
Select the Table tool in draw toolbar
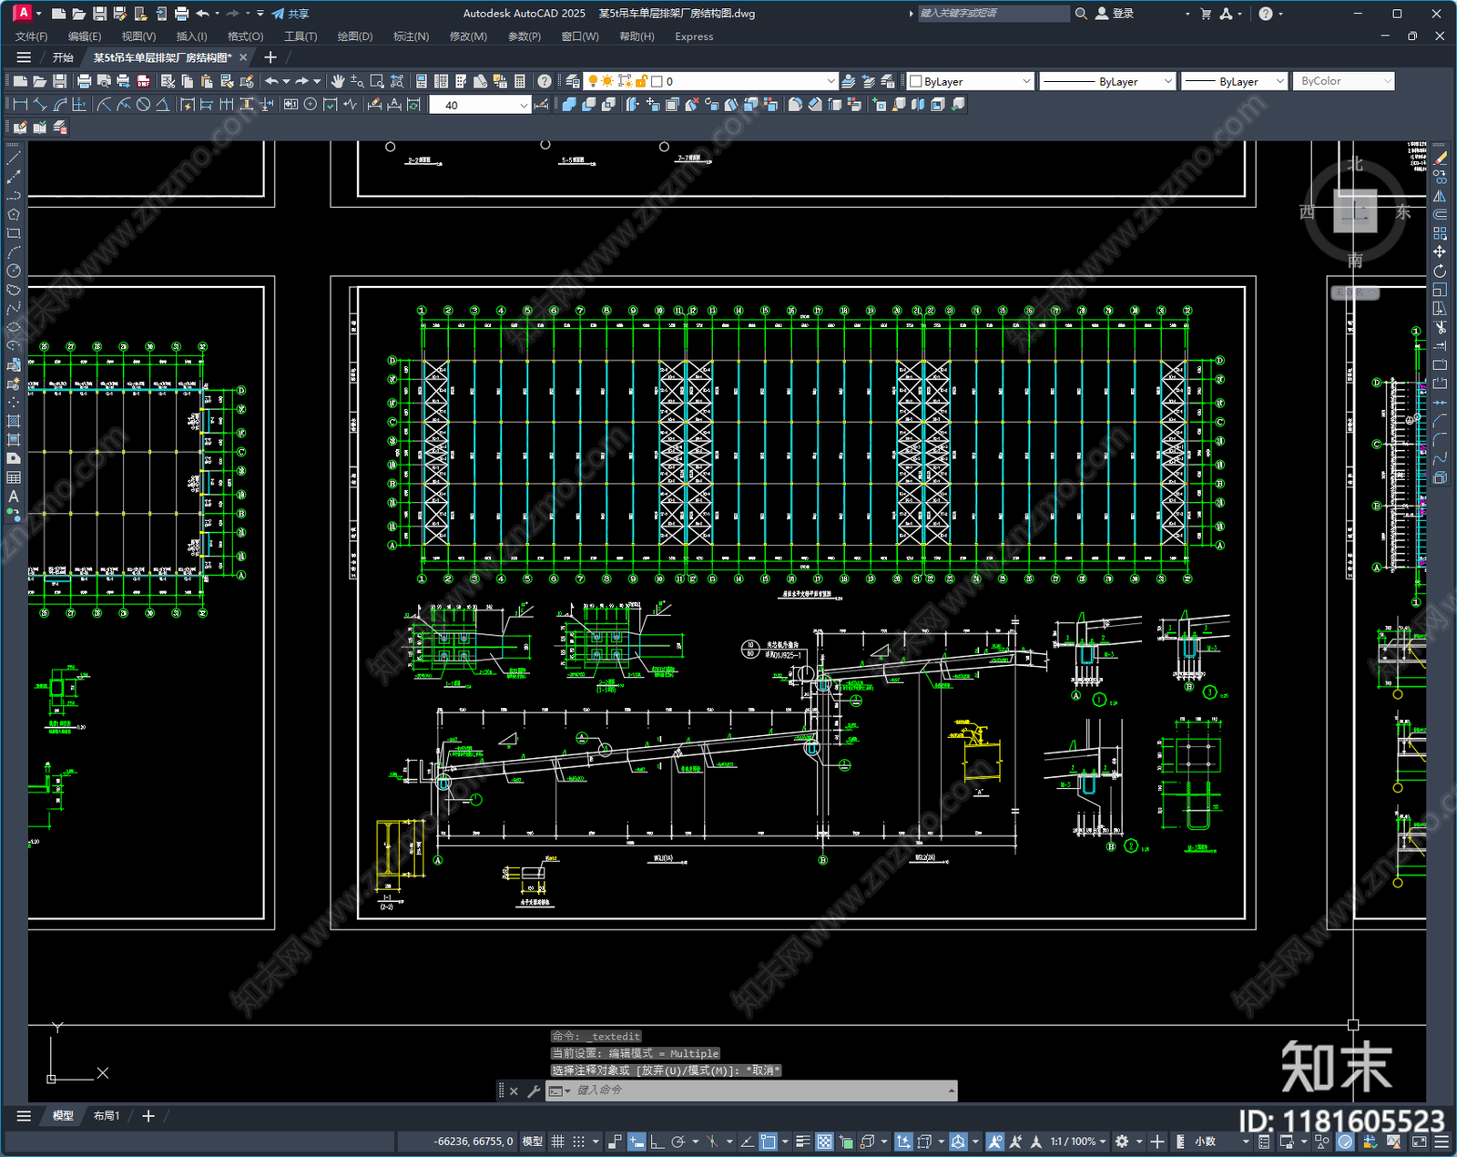tap(14, 477)
